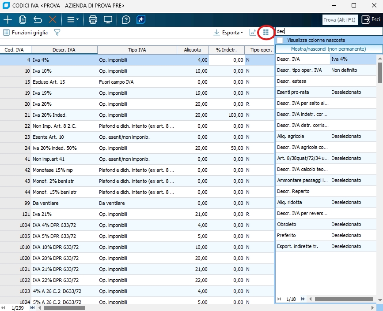
Task: Click the filter funnel icon
Action: pyautogui.click(x=57, y=33)
